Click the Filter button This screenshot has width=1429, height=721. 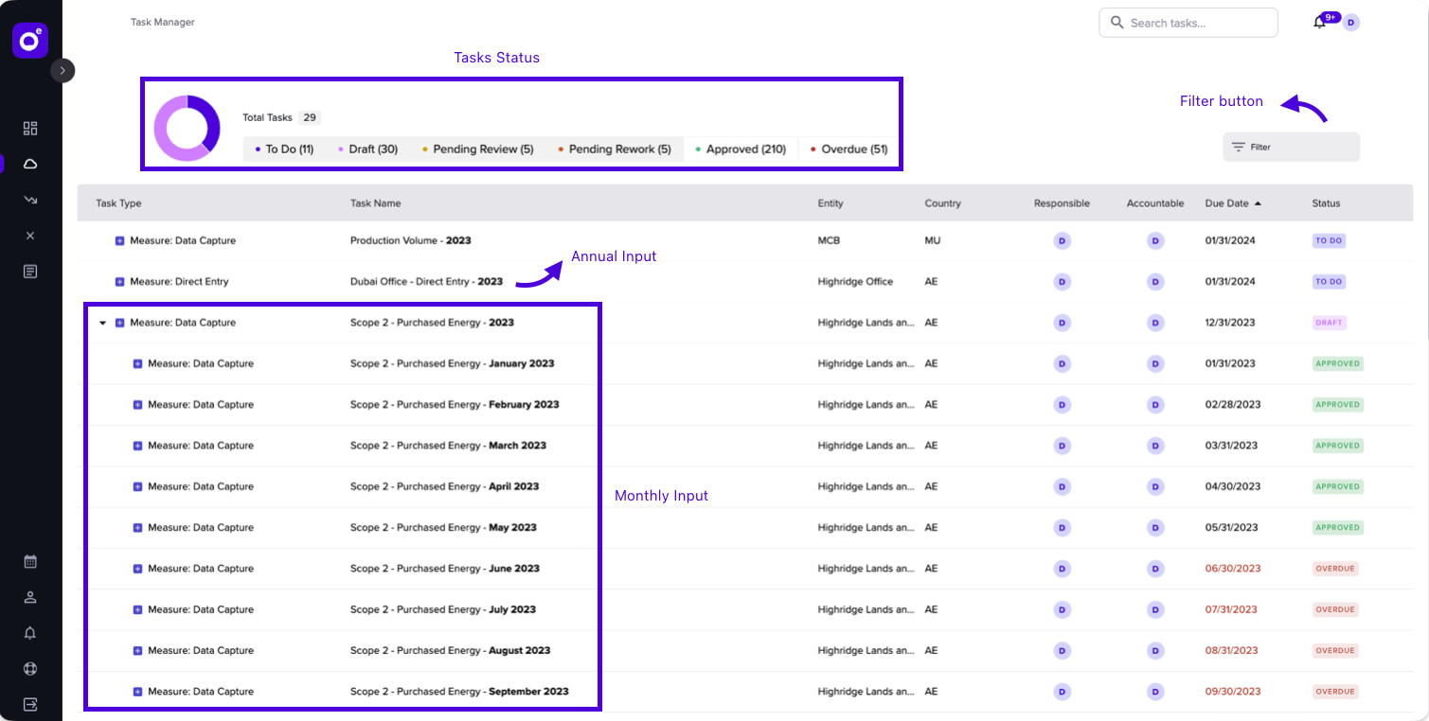1291,148
